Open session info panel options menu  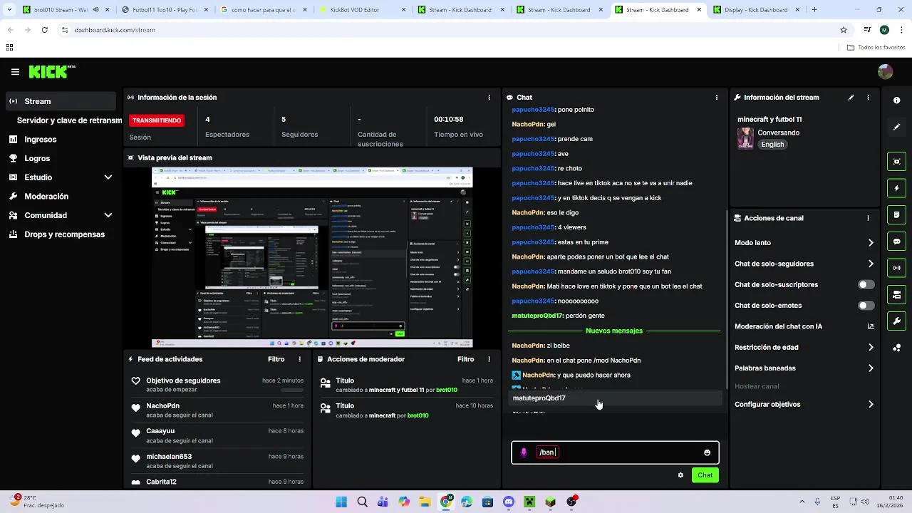(x=489, y=97)
